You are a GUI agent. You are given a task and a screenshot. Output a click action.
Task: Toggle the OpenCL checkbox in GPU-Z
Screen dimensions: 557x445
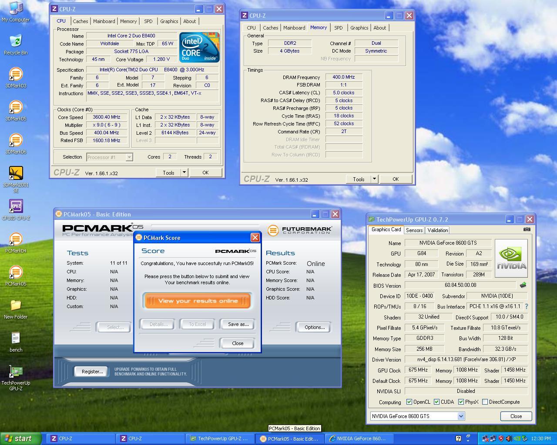pos(409,402)
